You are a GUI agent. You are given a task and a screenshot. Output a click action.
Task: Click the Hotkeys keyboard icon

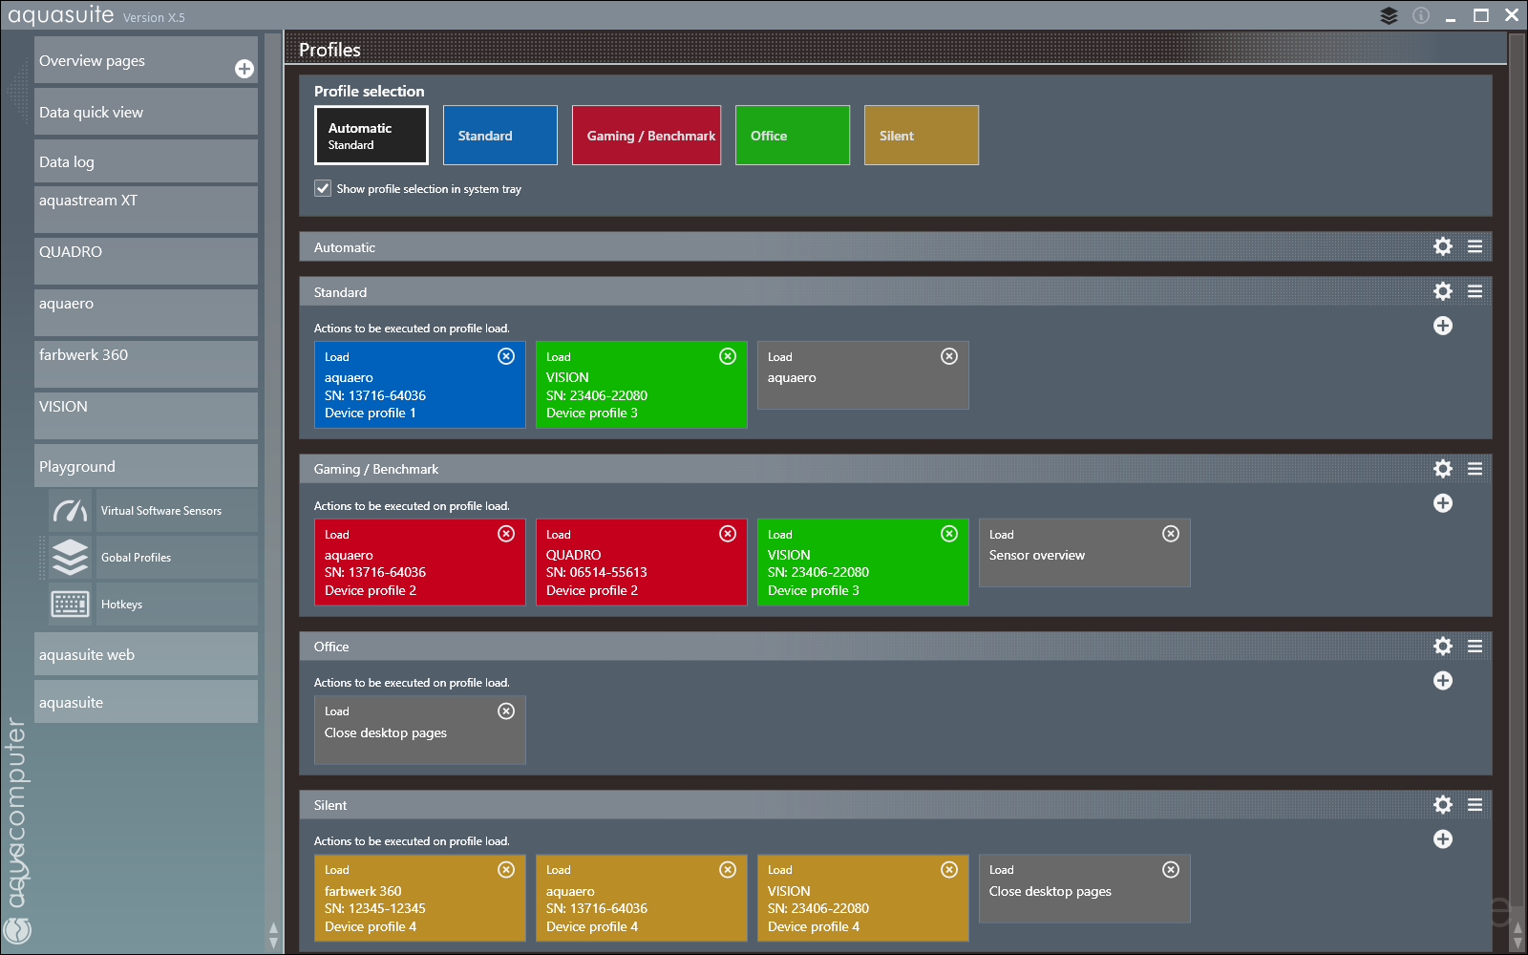(70, 605)
